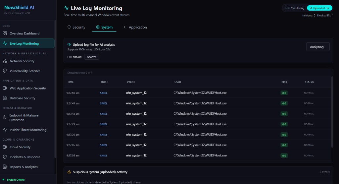Switch to Live Monitoring mode
This screenshot has width=339, height=184.
pos(295,8)
